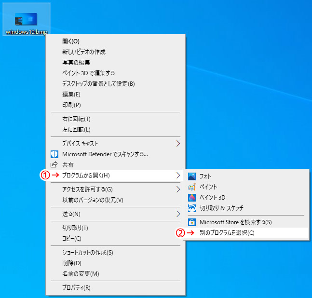Screen dimensions: 312x298
Task: Choose 以前のバージョンの復元(V)
Action: click(115, 200)
